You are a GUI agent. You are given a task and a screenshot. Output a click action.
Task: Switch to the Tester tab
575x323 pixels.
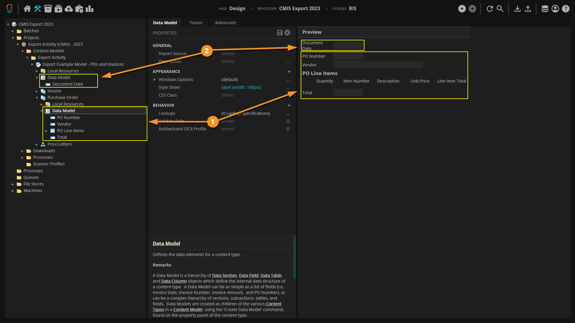point(196,23)
